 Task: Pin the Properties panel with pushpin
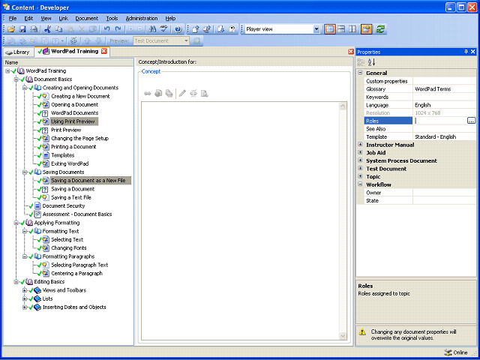pyautogui.click(x=466, y=52)
